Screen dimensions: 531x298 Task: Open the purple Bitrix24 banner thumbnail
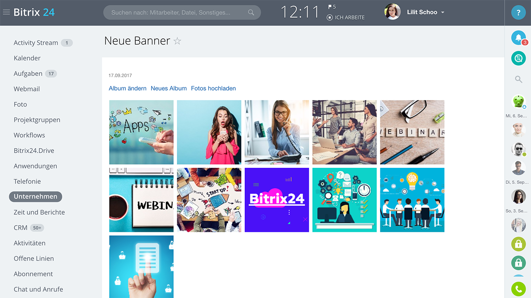point(277,200)
